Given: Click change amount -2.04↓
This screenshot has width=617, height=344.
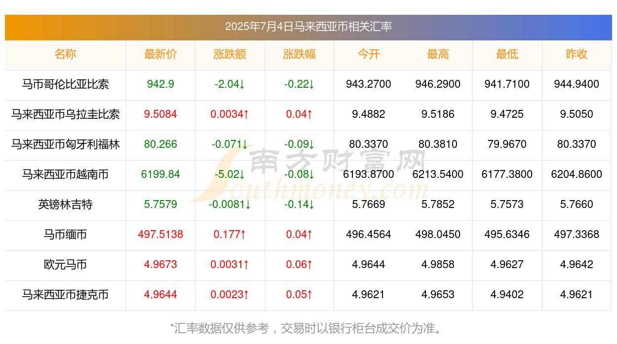Looking at the screenshot, I should coord(230,84).
